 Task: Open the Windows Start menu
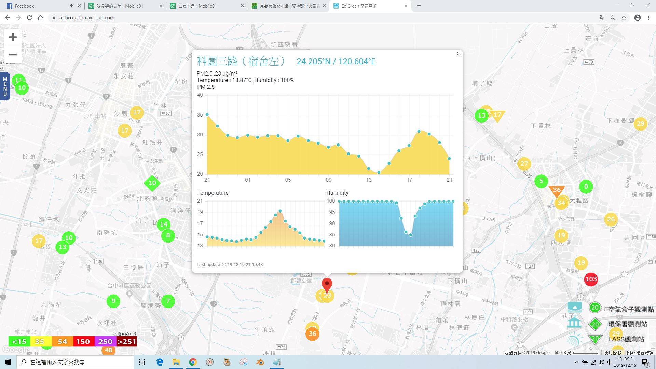(x=8, y=362)
